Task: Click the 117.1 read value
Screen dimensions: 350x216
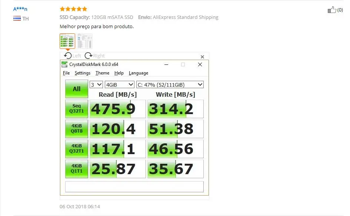Action: tap(118, 149)
